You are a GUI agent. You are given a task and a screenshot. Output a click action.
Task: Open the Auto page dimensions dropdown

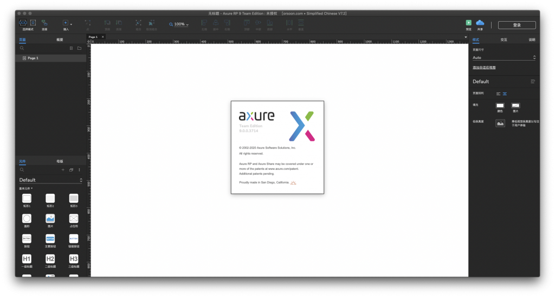click(504, 57)
